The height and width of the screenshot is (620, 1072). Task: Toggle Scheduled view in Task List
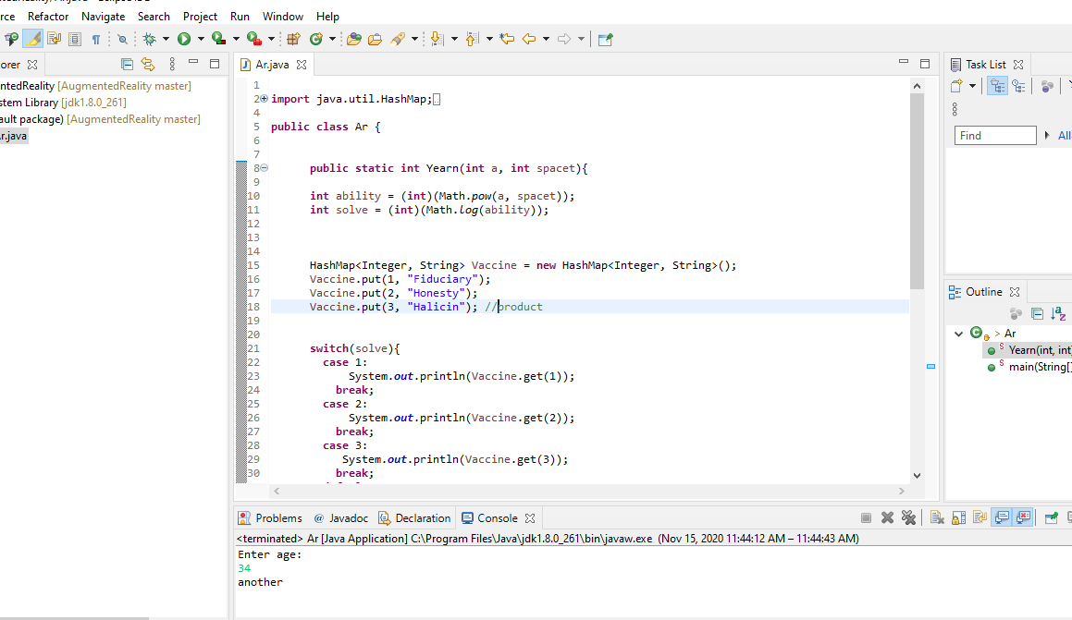pos(1019,86)
